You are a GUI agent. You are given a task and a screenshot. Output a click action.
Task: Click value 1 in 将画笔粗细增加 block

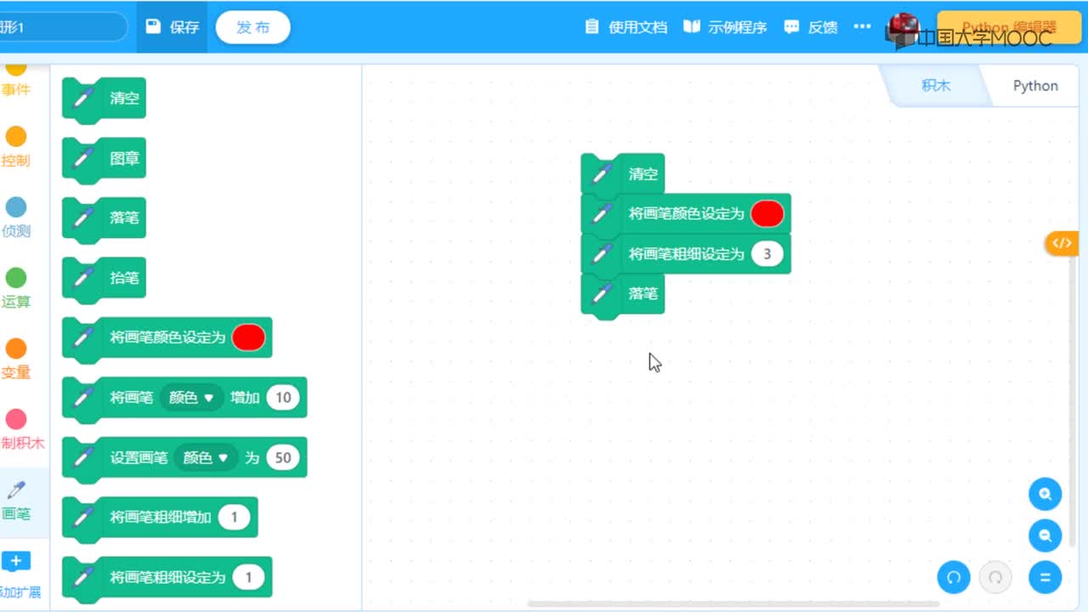[x=235, y=517]
